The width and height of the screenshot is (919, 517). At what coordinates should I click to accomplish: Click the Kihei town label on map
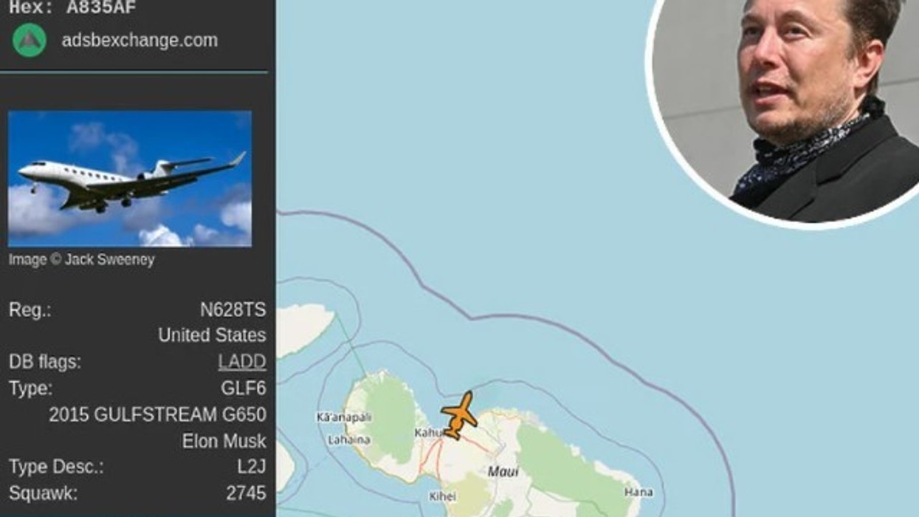coord(443,496)
